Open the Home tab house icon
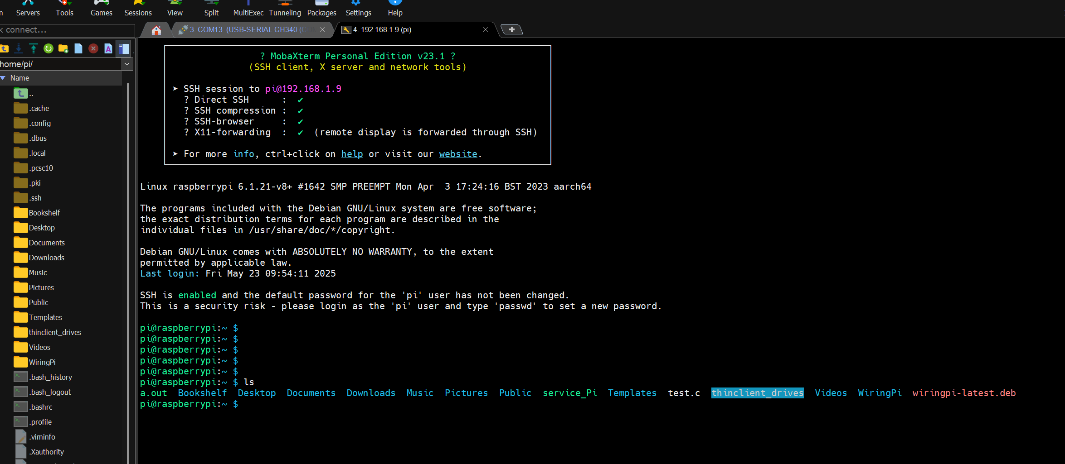This screenshot has width=1065, height=464. 156,30
